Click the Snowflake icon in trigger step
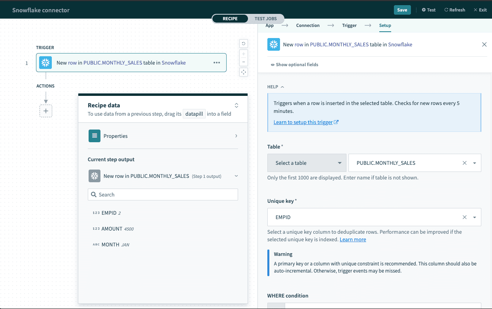The width and height of the screenshot is (492, 309). point(46,63)
